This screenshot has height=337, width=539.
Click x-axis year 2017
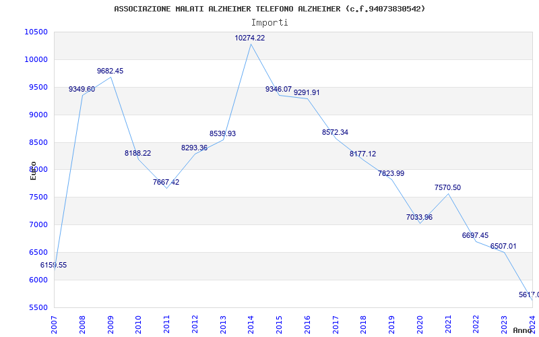(336, 325)
